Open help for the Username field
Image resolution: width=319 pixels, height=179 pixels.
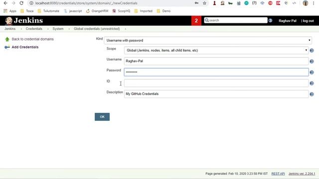coord(312,61)
